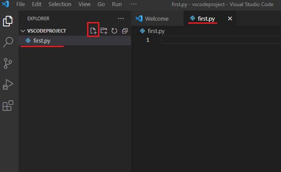Open the Edit menu
Screen dimensions: 281x172
coord(36,4)
